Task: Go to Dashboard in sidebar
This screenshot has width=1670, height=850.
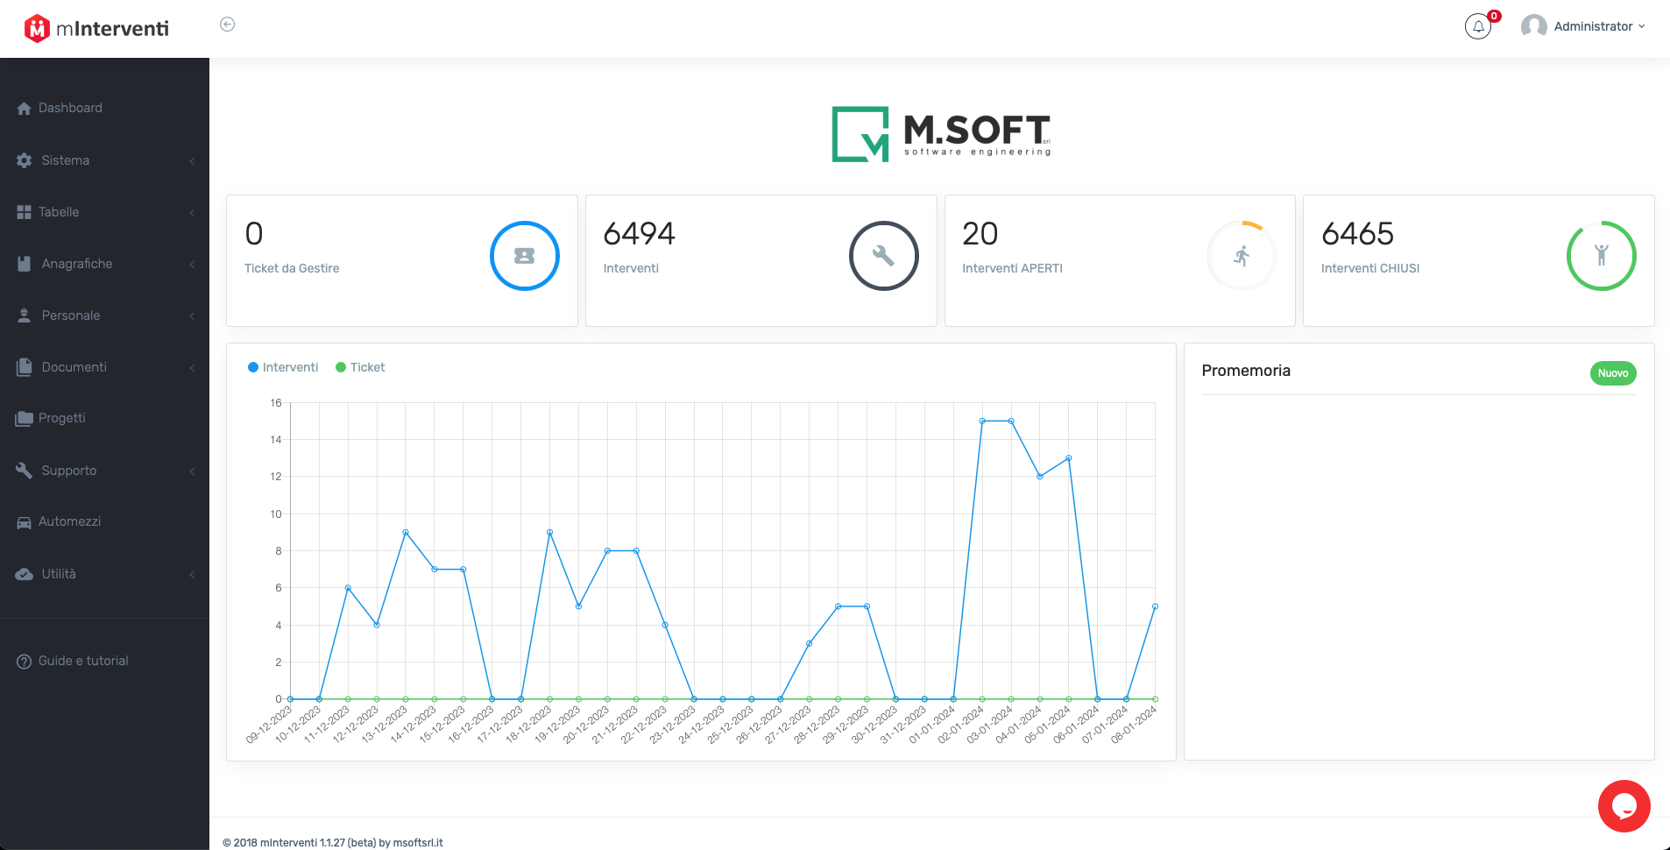Action: pos(70,108)
